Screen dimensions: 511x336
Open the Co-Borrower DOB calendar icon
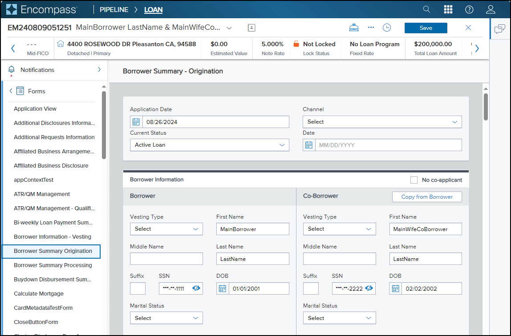click(395, 288)
